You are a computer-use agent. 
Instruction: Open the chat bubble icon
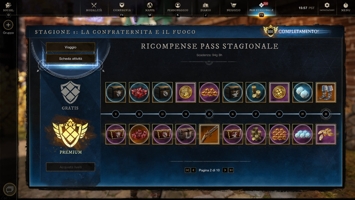10,189
